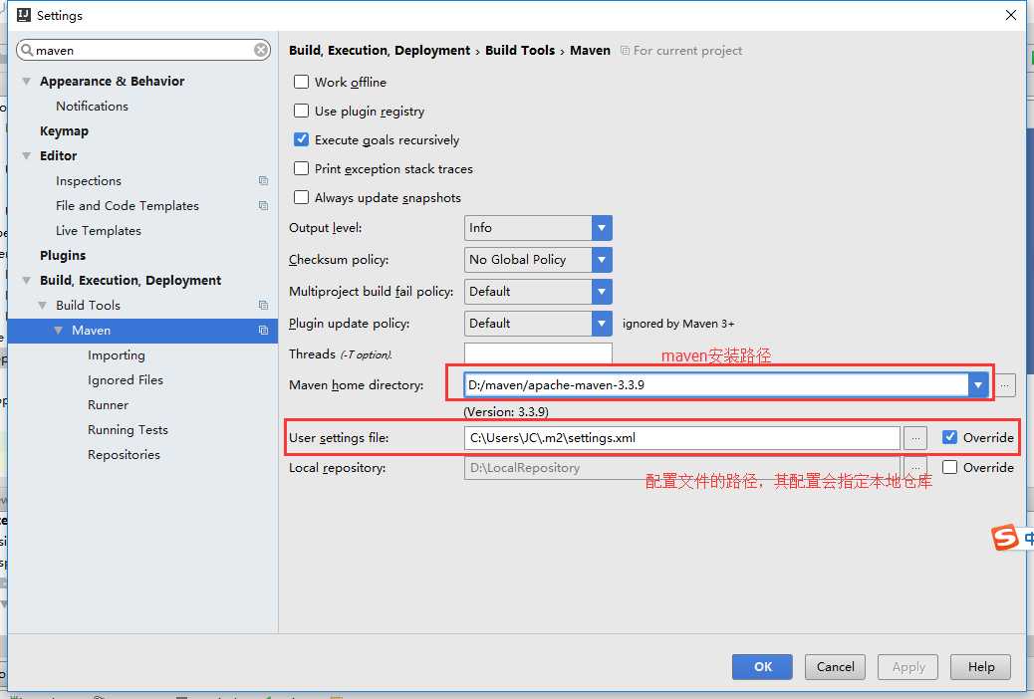1034x699 pixels.
Task: Select Ignored Files under Maven
Action: pos(126,379)
